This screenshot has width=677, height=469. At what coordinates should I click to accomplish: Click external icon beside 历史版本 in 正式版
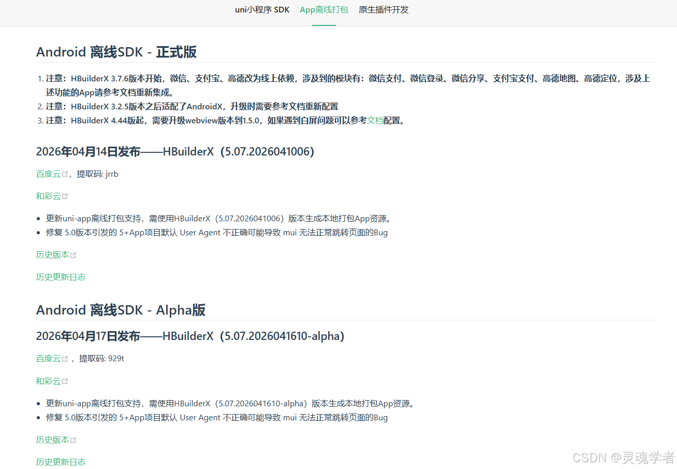coord(73,255)
